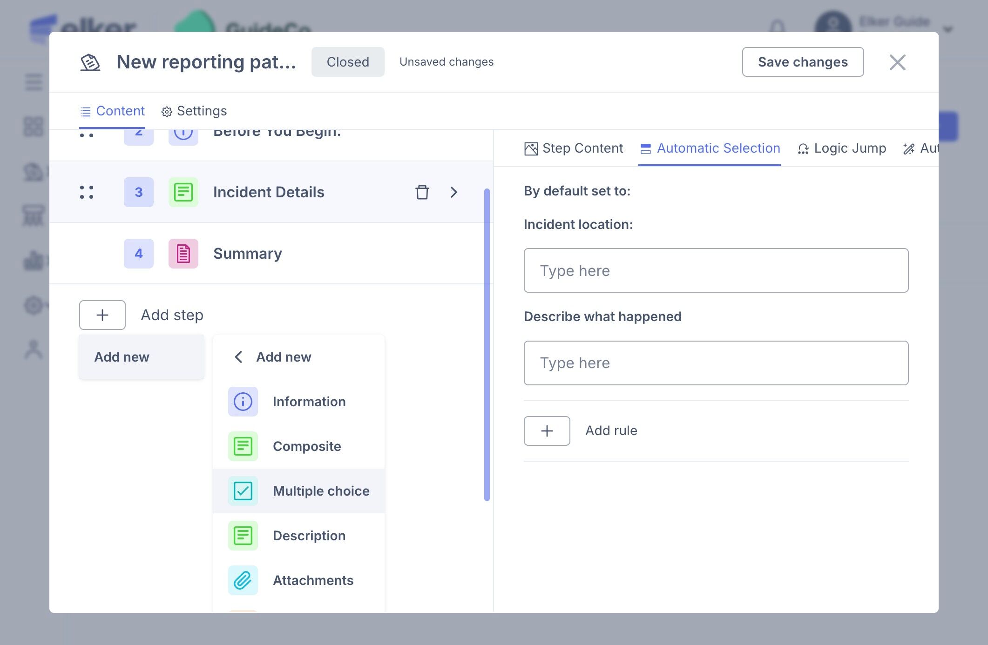This screenshot has height=645, width=988.
Task: Go back using Add new left chevron
Action: tap(238, 357)
